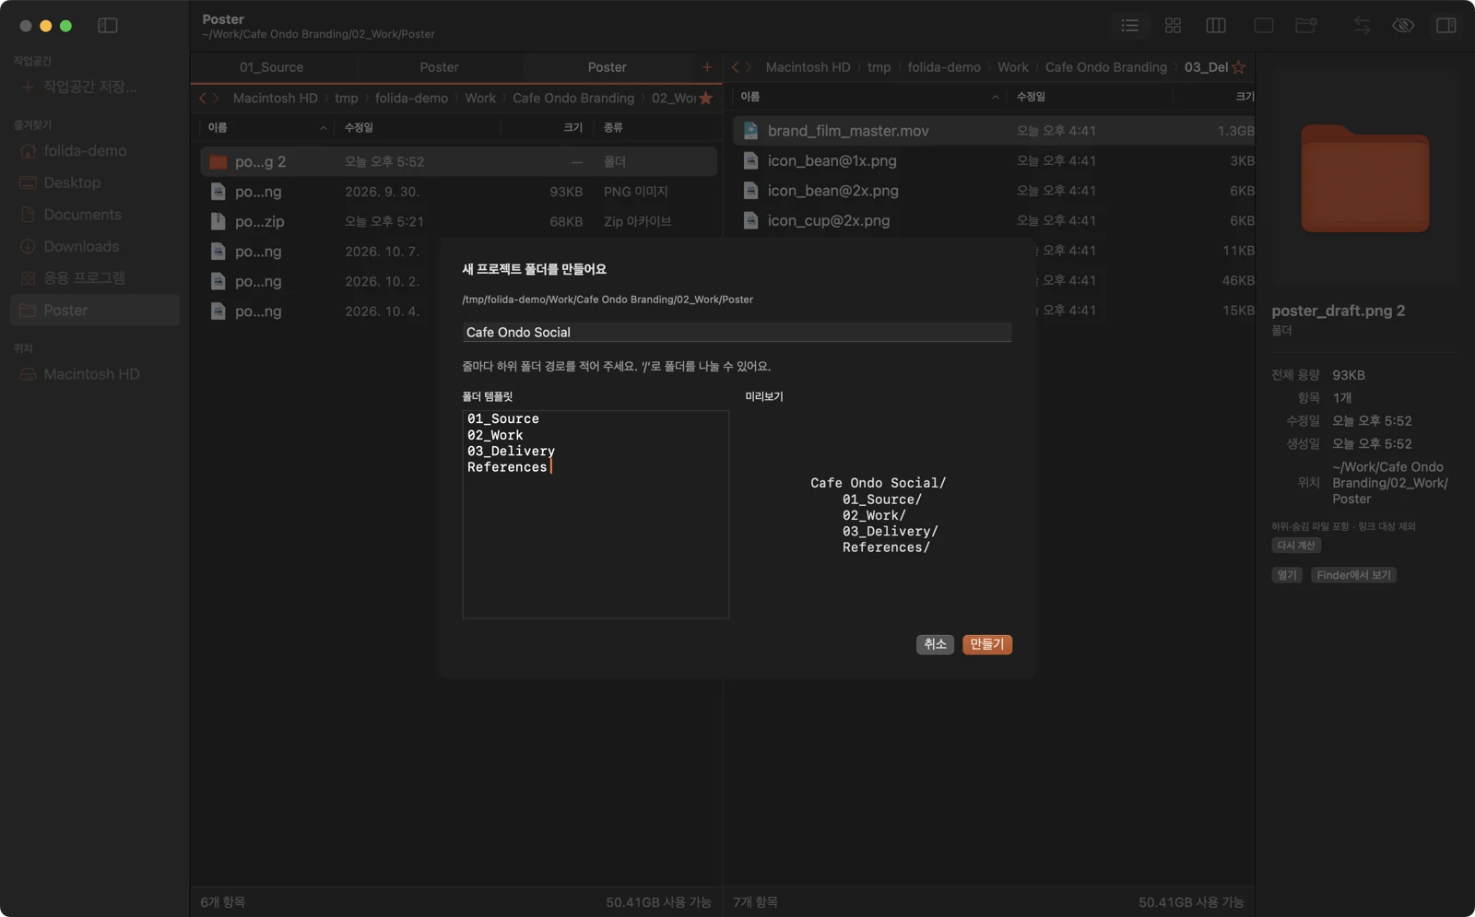Select the file dated 2026. 10. 2.
This screenshot has width=1475, height=917.
coord(320,281)
